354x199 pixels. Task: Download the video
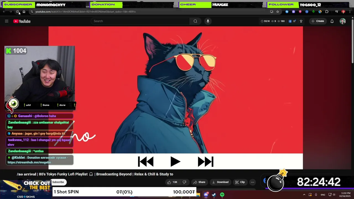click(220, 182)
